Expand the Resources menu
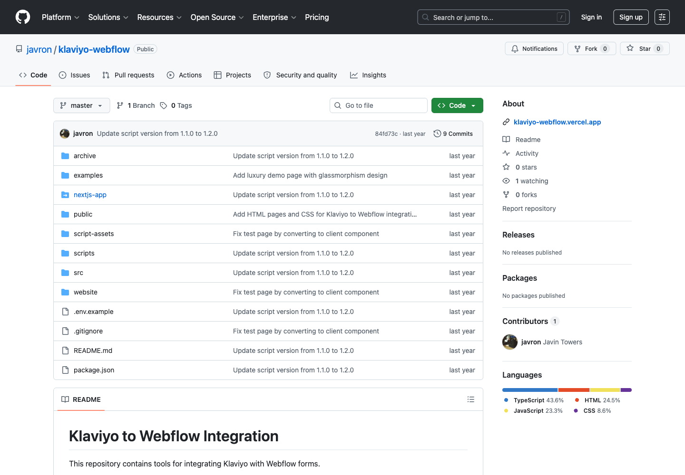 point(159,17)
